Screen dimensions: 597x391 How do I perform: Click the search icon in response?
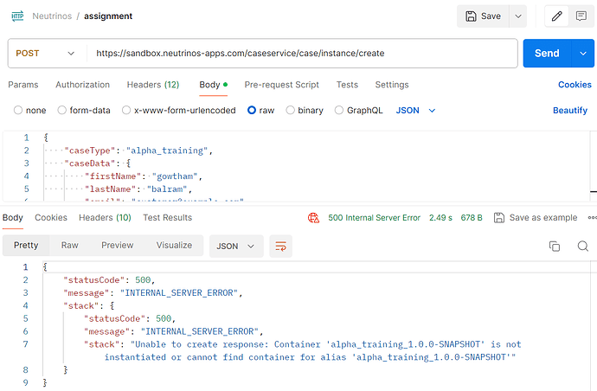coord(582,246)
